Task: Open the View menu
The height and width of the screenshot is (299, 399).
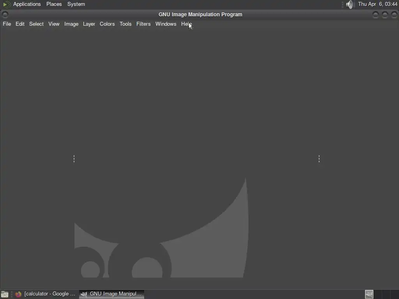Action: (54, 24)
